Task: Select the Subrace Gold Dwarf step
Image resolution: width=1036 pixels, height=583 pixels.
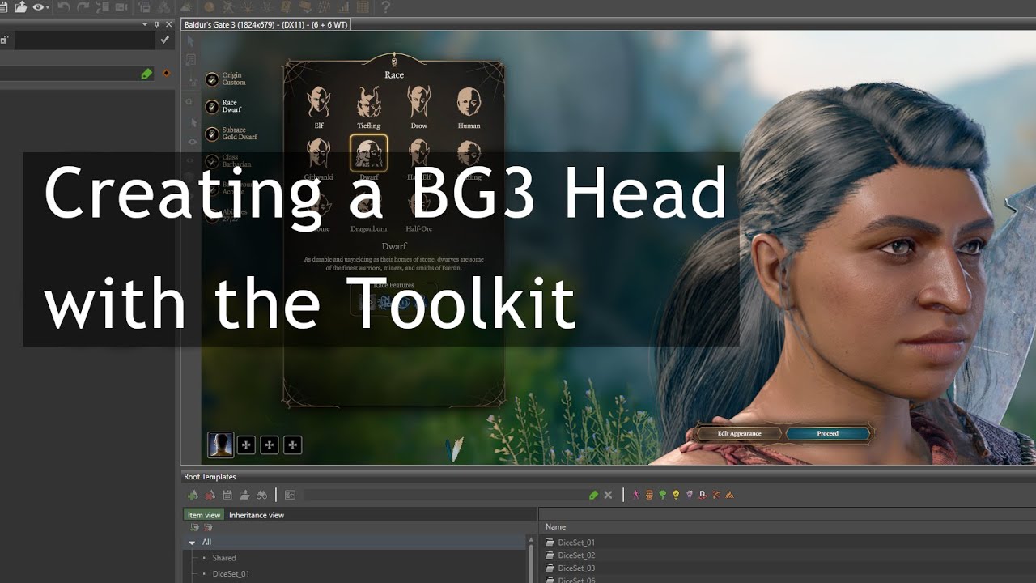Action: (x=231, y=134)
